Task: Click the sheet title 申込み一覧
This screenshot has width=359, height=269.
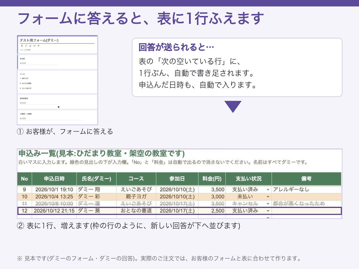Action: pyautogui.click(x=102, y=154)
